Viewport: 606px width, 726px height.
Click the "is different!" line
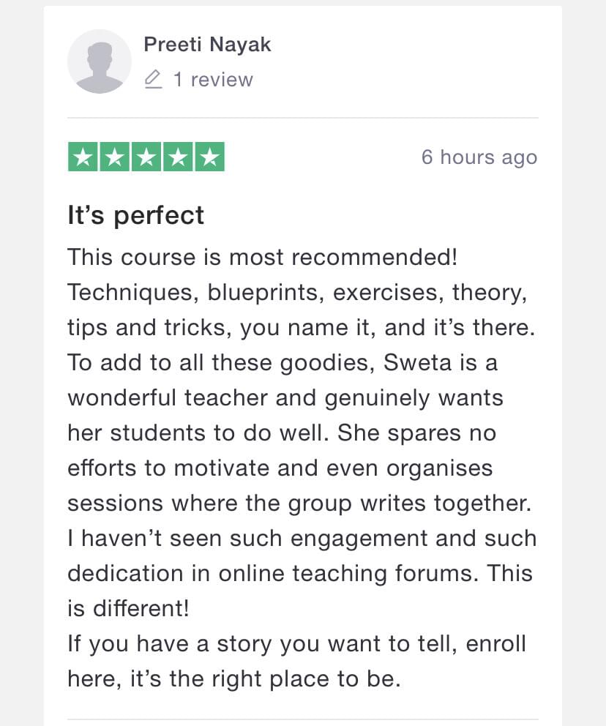(127, 608)
